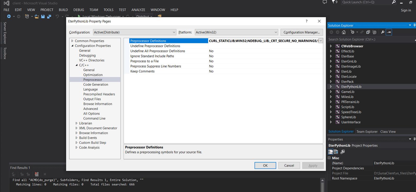Click Collapse All icon in Solution Explorer
The height and width of the screenshot is (192, 416).
point(368,32)
